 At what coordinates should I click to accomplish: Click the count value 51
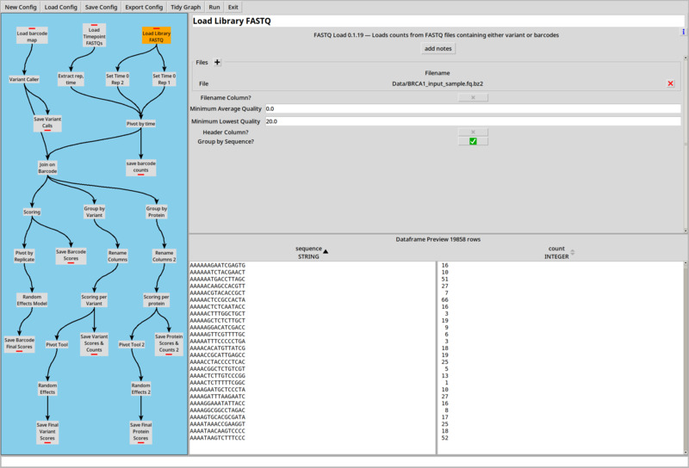click(444, 280)
